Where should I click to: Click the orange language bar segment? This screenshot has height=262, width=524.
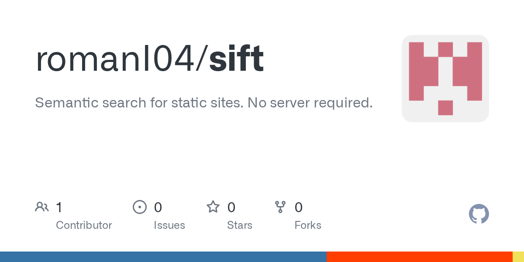click(x=419, y=257)
